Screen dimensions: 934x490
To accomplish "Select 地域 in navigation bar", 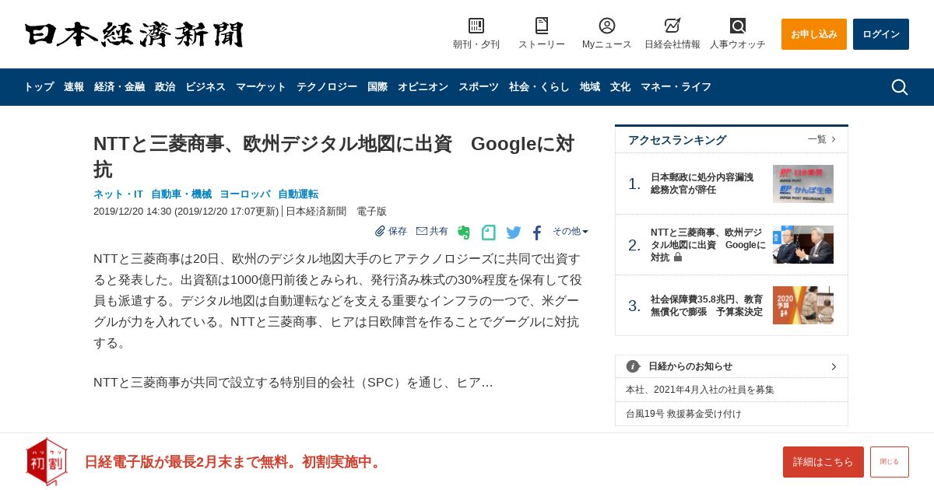I will [x=590, y=87].
